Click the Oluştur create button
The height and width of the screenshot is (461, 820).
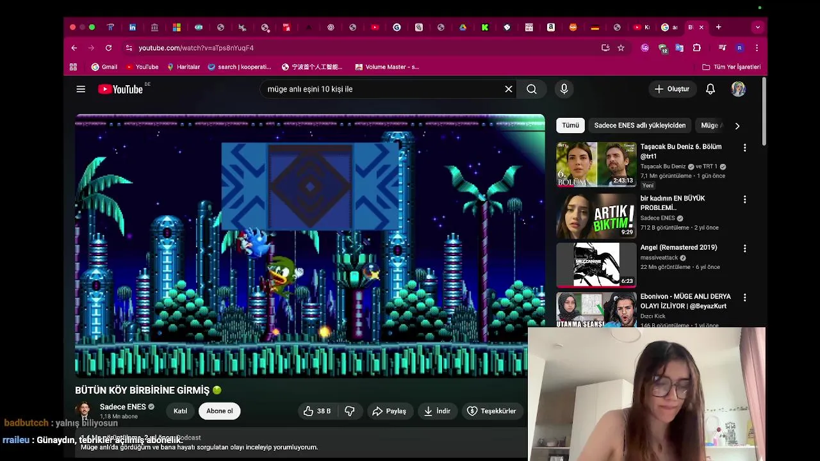(671, 89)
